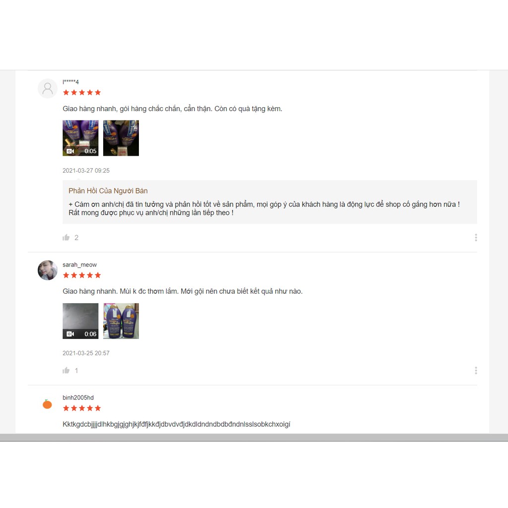508x508 pixels.
Task: Click the binh2005hd username
Action: point(78,397)
